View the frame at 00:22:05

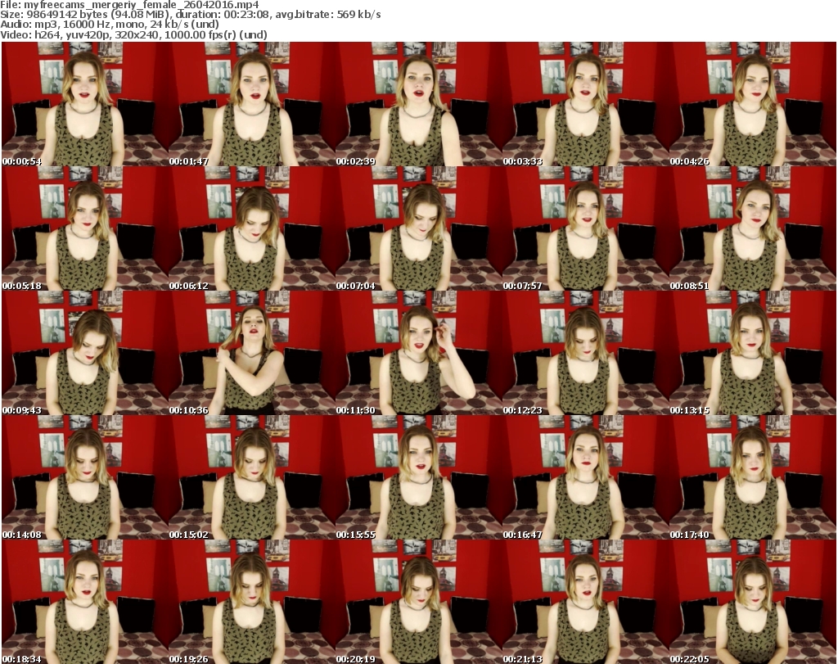pos(753,602)
